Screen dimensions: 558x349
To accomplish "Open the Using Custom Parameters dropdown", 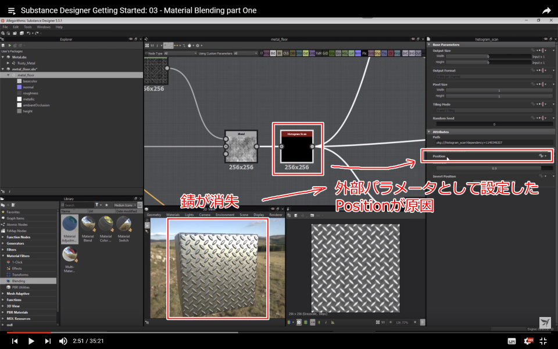I will point(245,54).
